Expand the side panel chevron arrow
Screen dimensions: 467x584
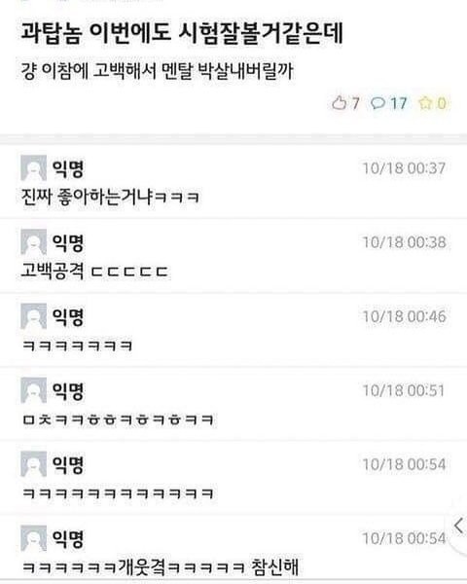(x=459, y=526)
